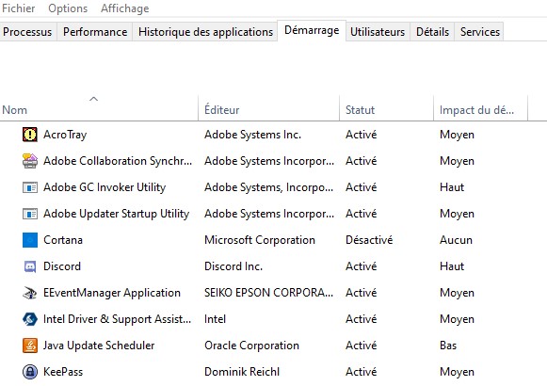This screenshot has width=547, height=386.
Task: Click the Java Update Scheduler icon
Action: tap(29, 346)
